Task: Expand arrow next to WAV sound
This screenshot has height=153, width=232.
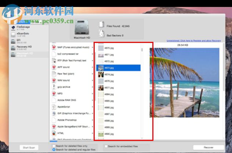Action: 93,80
